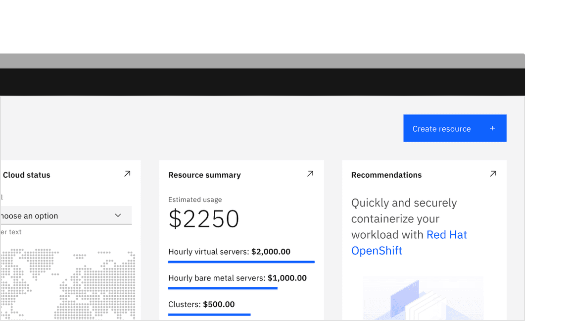Click the Hourly virtual servers $2,000.00 label
Viewport: 570px width, 321px height.
tap(229, 252)
